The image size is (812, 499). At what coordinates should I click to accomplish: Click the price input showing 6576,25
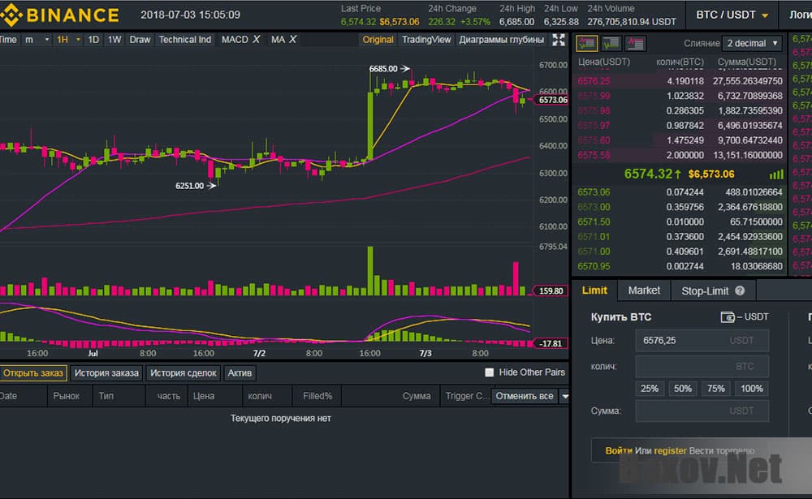pos(702,340)
